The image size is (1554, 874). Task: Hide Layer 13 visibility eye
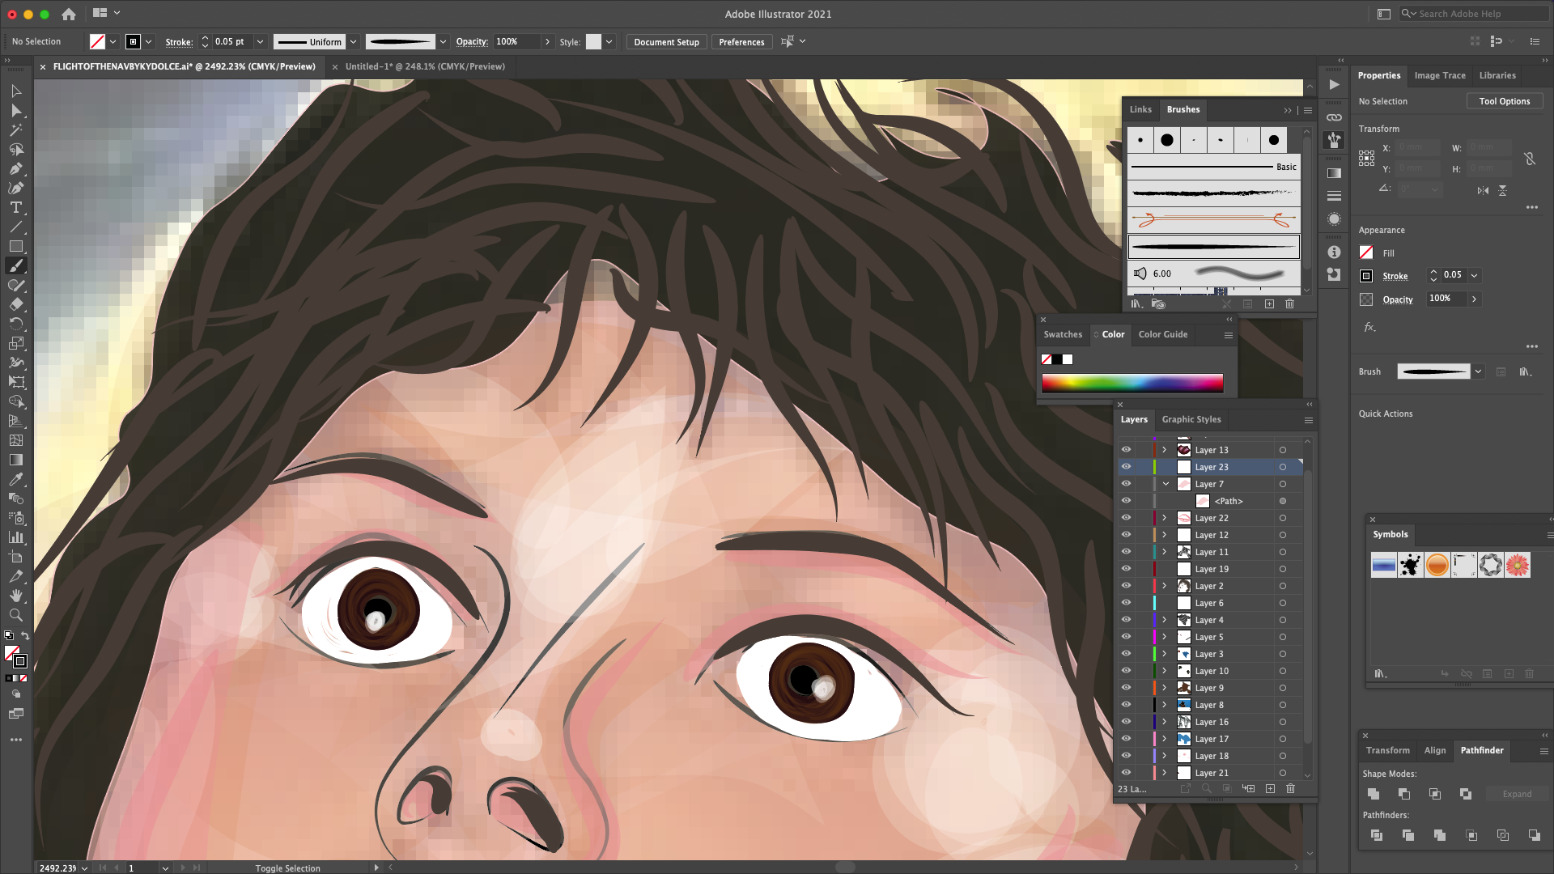coord(1126,450)
